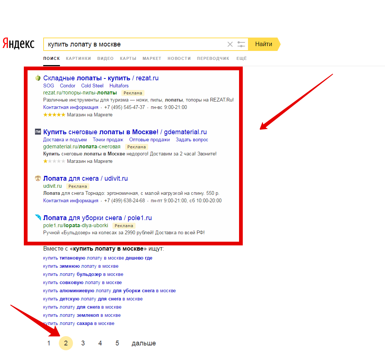Screen dimensions: 385x351
Task: Search купить лопату для снега в москве
Action: (82, 307)
